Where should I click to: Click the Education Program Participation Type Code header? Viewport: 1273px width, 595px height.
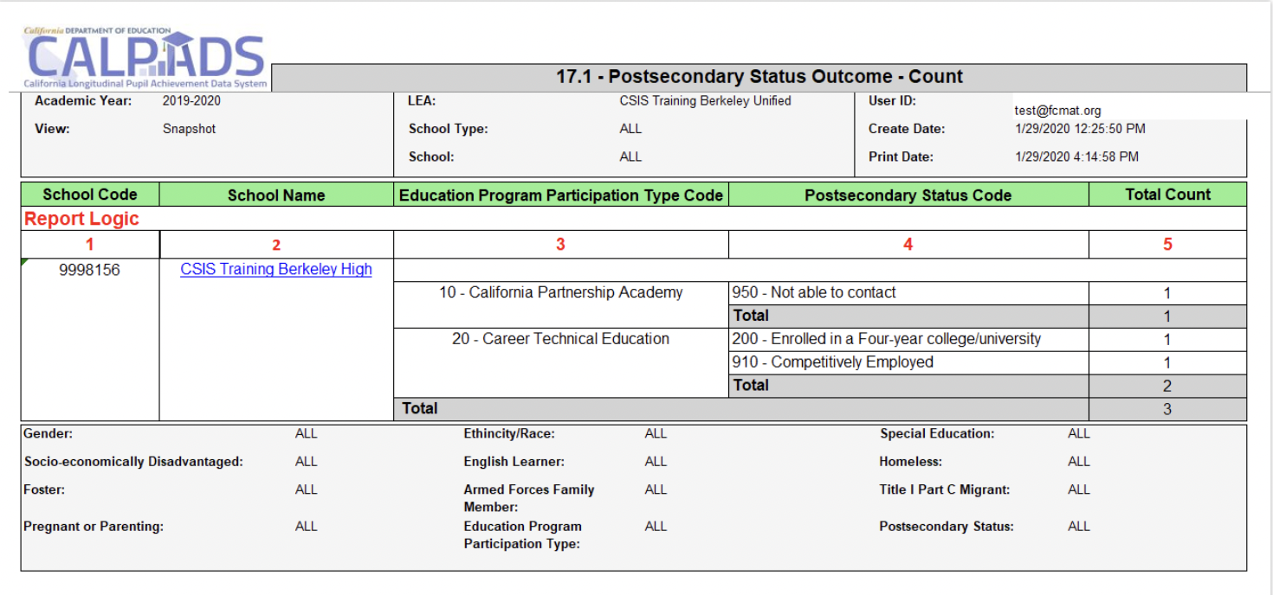(561, 195)
